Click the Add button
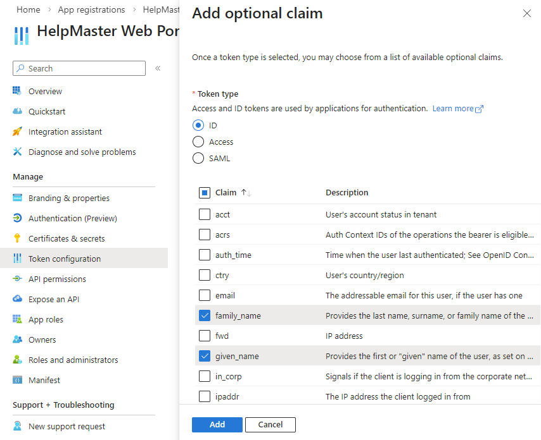The image size is (541, 440). point(217,424)
